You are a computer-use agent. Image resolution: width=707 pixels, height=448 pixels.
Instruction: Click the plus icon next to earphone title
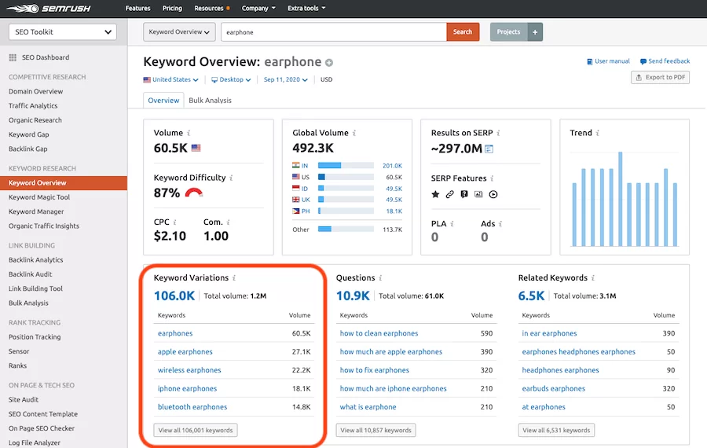point(329,63)
